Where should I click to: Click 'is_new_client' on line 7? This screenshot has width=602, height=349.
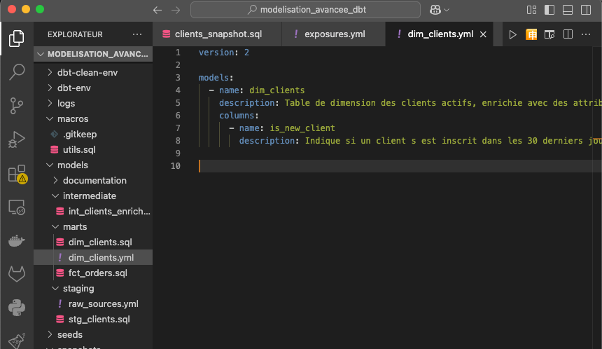coord(302,128)
